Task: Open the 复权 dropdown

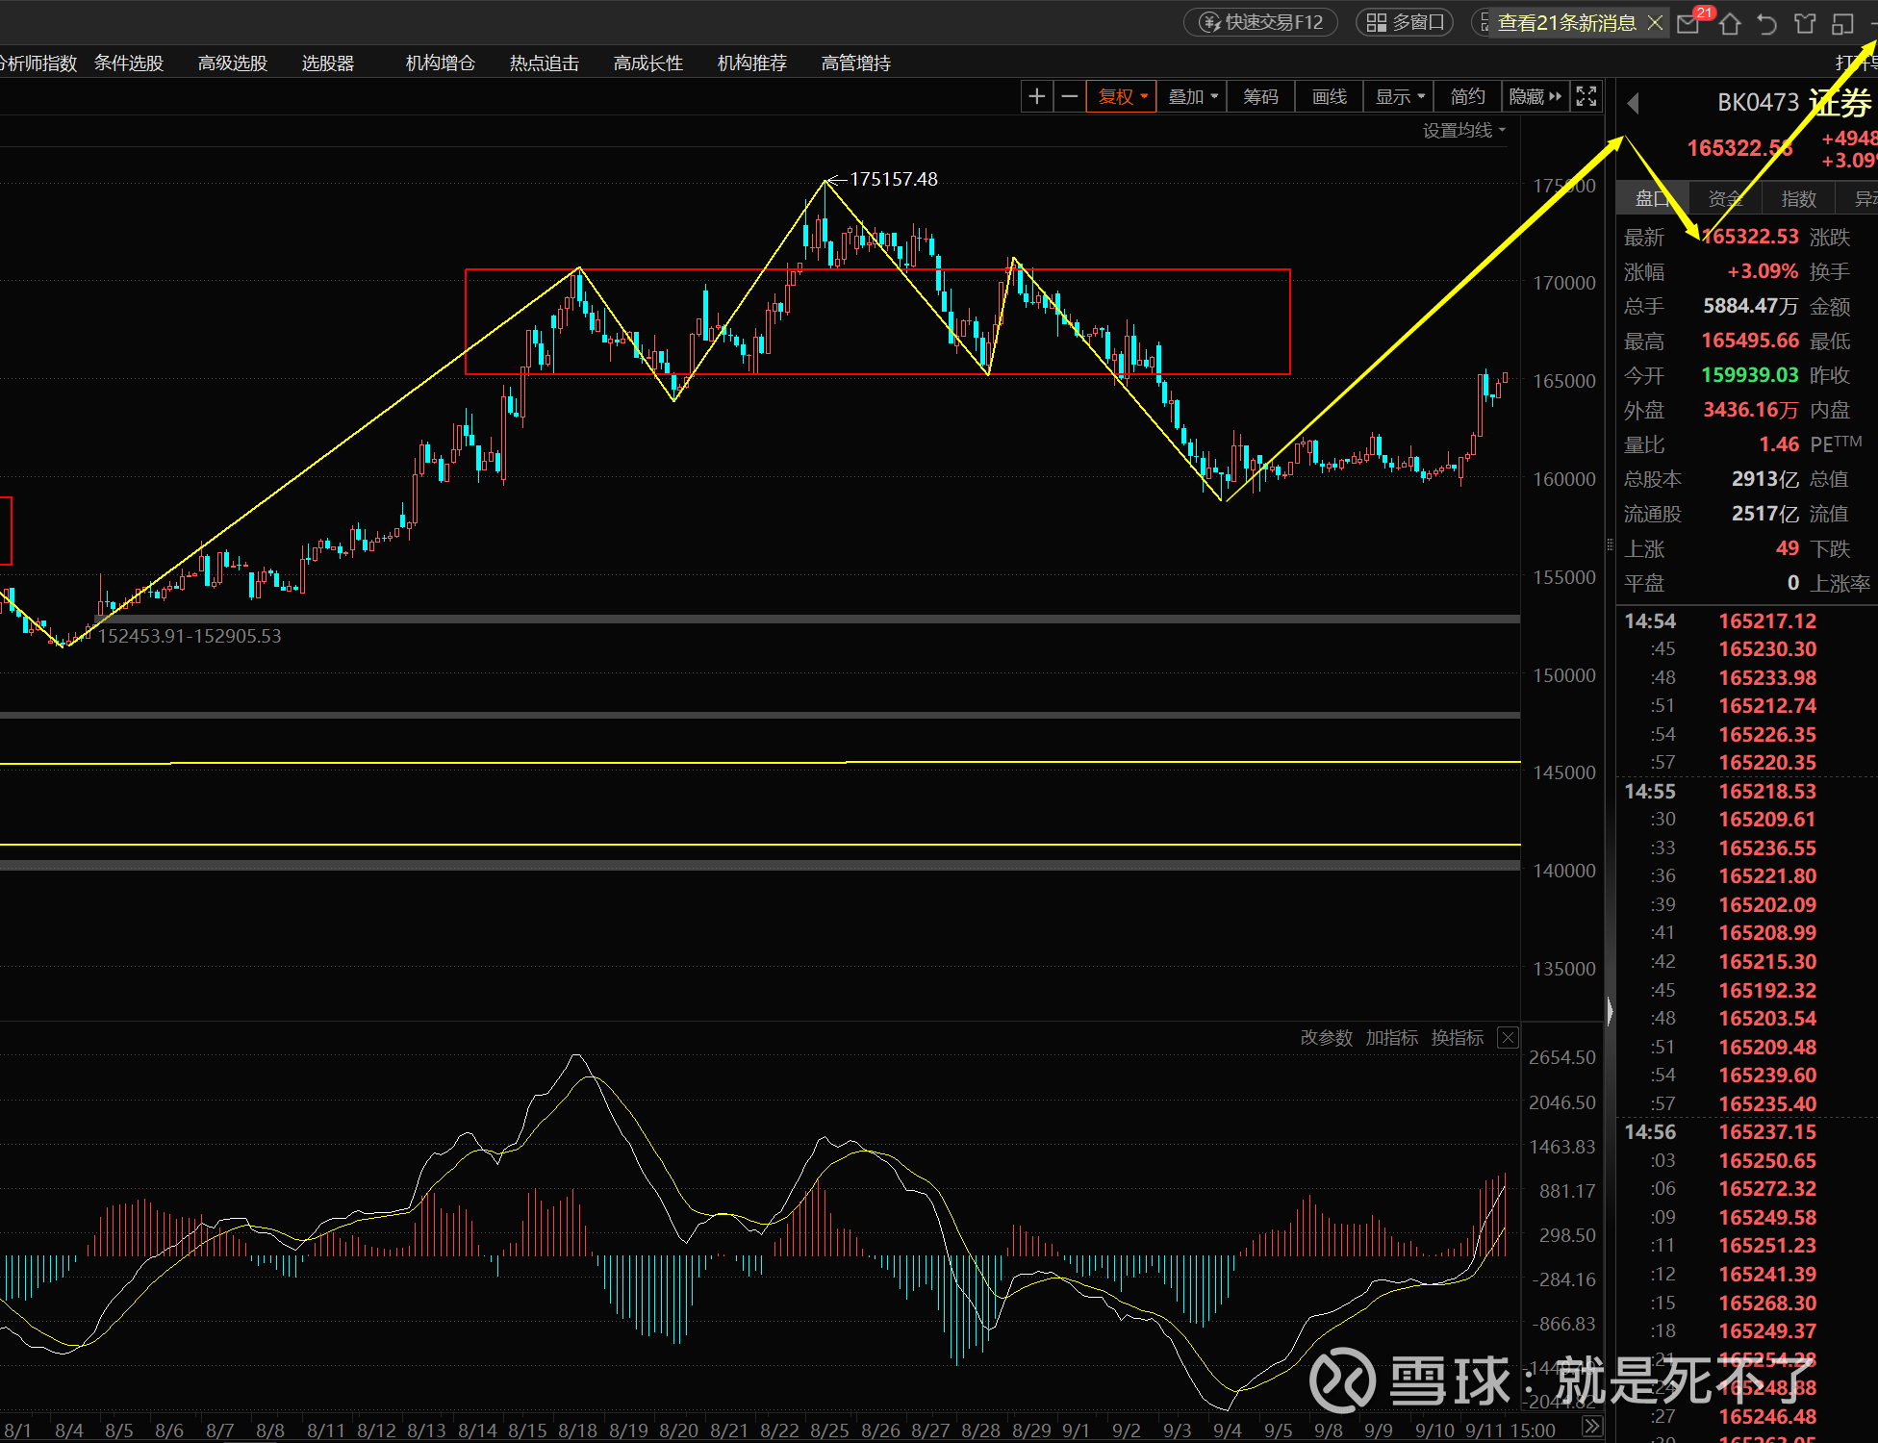Action: click(x=1122, y=96)
